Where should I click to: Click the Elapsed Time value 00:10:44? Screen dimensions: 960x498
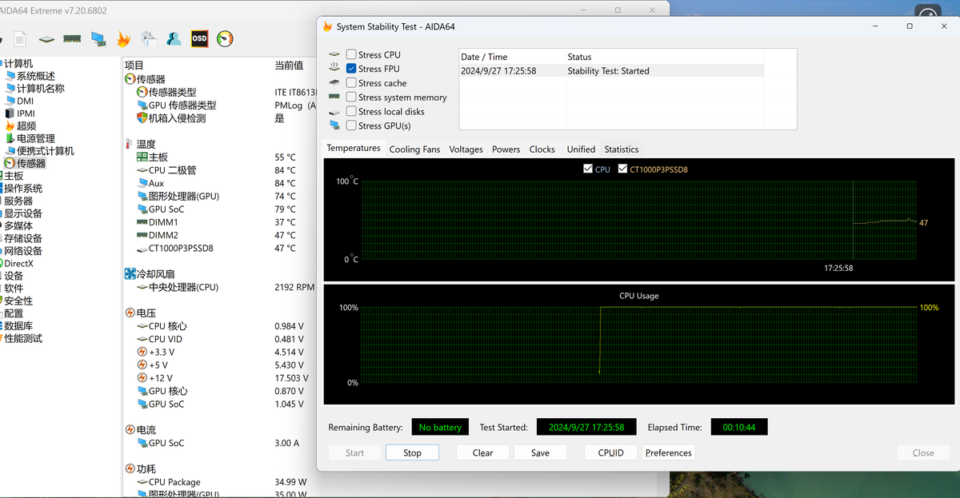click(x=739, y=428)
